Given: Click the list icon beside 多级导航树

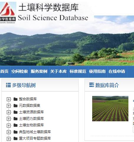Looking at the screenshot, I should [8, 85].
